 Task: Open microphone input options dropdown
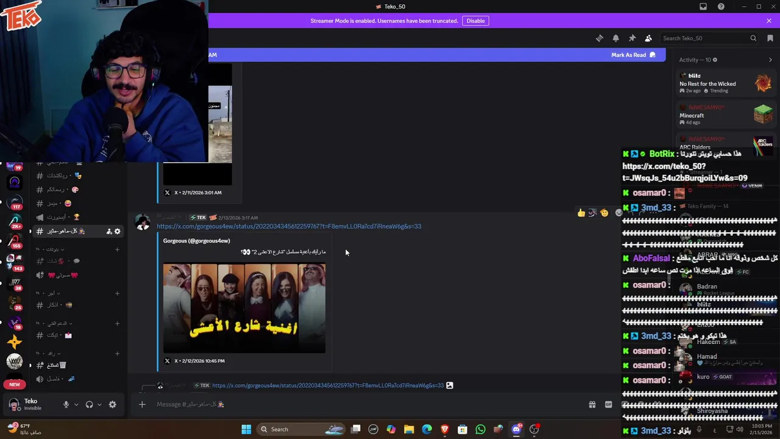(x=76, y=404)
